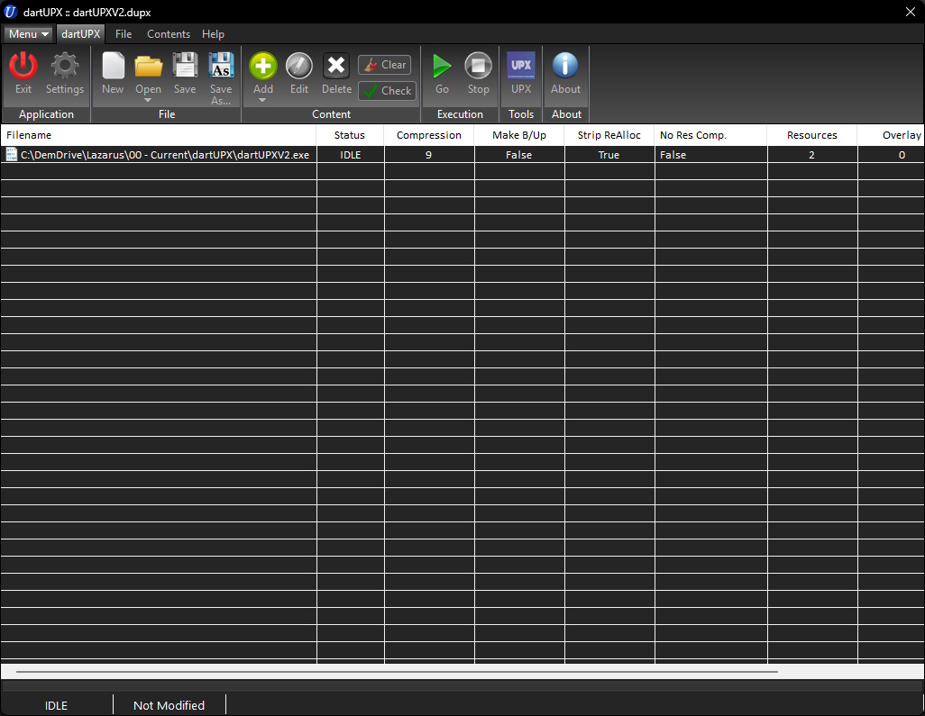This screenshot has height=716, width=925.
Task: Click the Clear button
Action: pos(385,65)
